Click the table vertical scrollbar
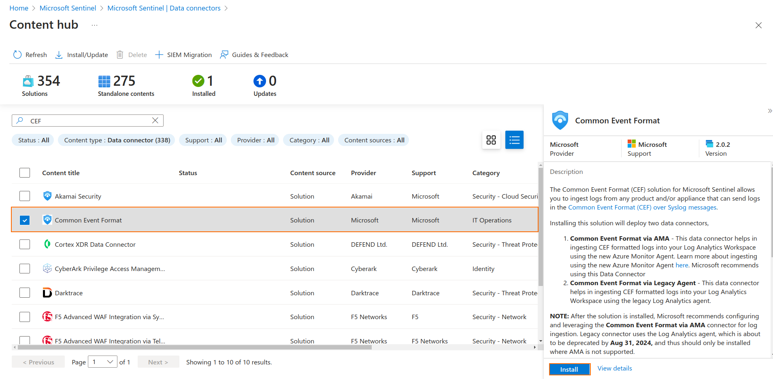The width and height of the screenshot is (773, 379). [x=541, y=227]
